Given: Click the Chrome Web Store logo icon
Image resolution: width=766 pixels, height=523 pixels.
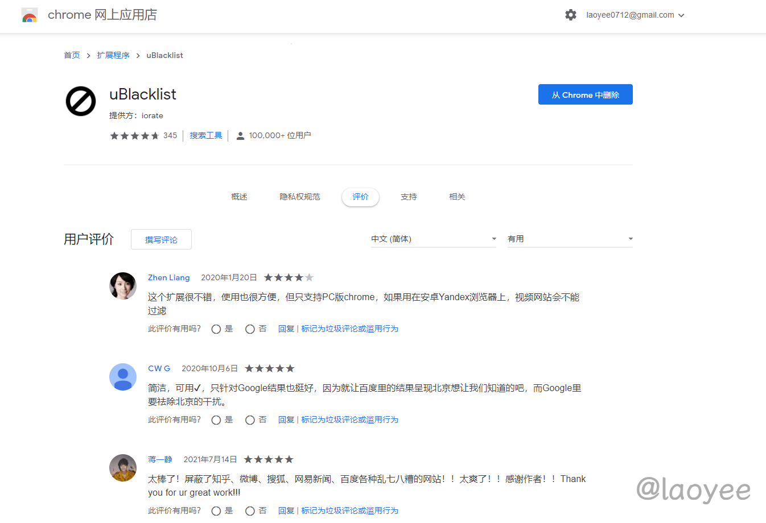Looking at the screenshot, I should [30, 15].
